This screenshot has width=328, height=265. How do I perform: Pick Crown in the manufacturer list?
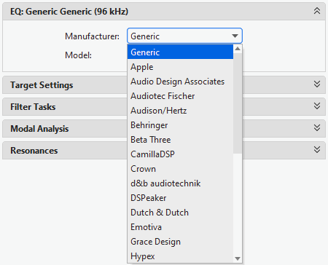(180, 169)
